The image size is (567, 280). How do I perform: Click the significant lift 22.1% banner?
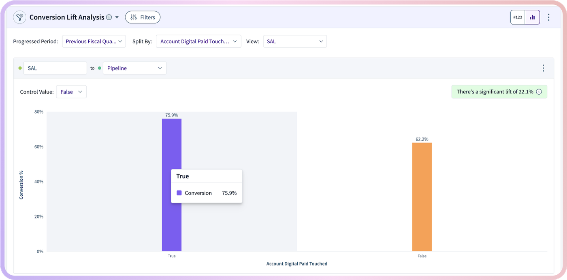tap(499, 92)
